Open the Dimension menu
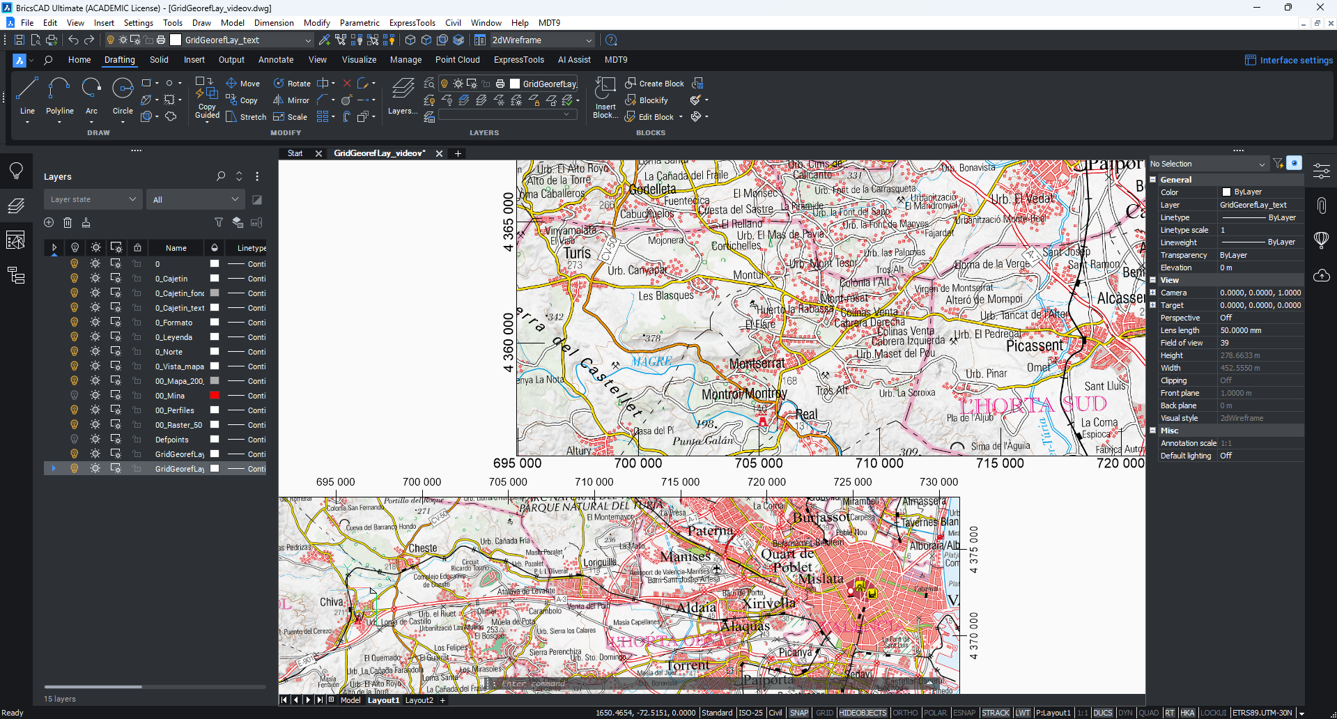 coord(274,23)
